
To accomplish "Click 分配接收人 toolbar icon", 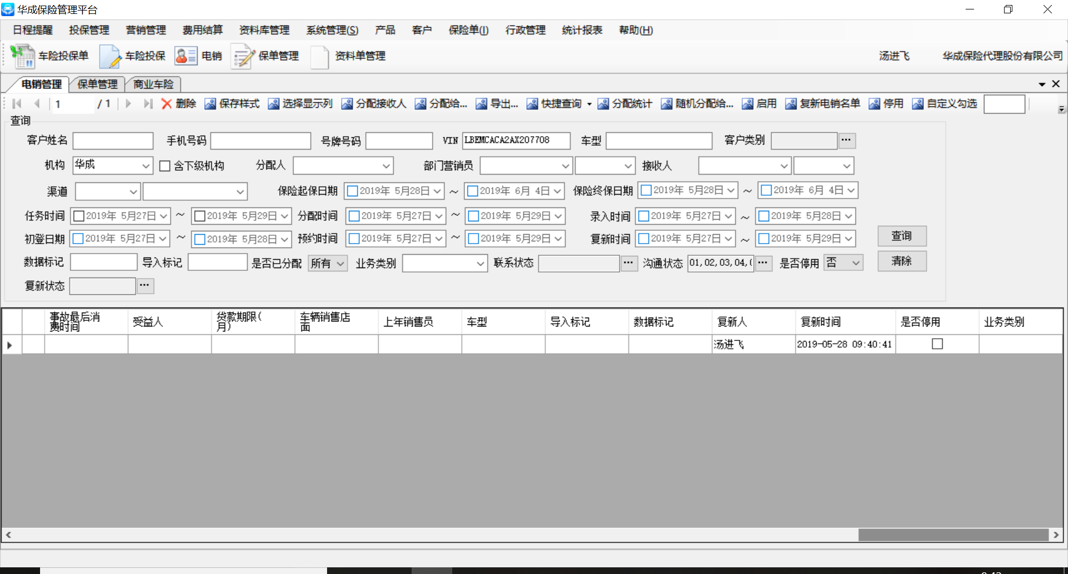I will (347, 104).
